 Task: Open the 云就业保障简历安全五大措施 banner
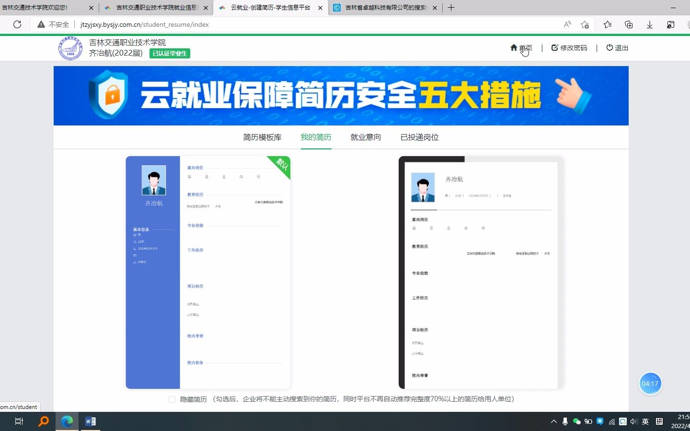(x=341, y=96)
